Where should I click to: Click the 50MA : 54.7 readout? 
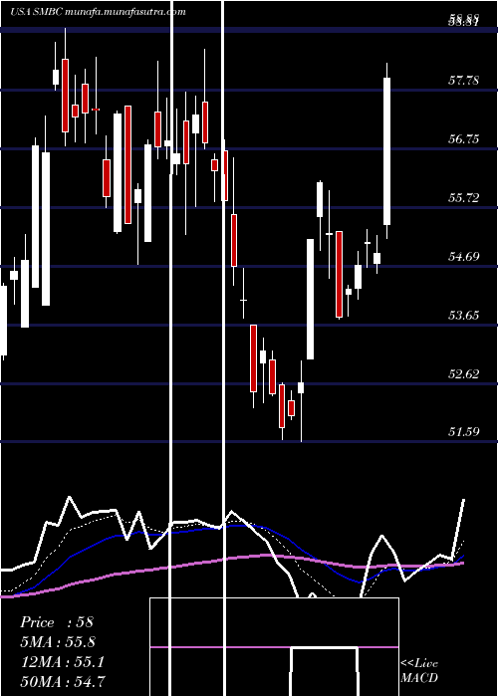[x=63, y=682]
